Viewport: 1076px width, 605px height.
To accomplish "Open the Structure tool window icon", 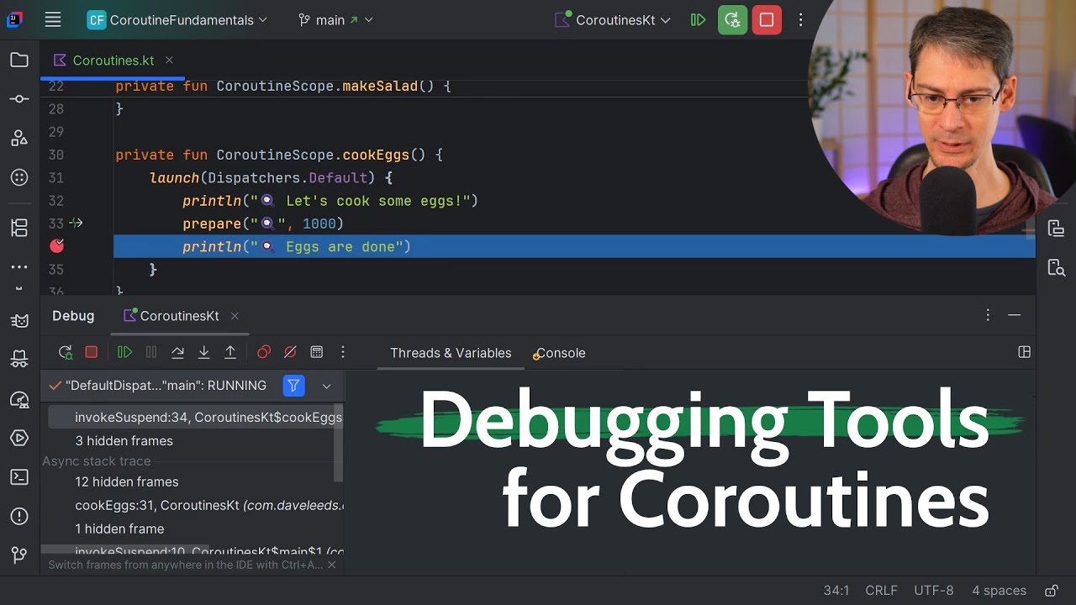I will pos(18,228).
